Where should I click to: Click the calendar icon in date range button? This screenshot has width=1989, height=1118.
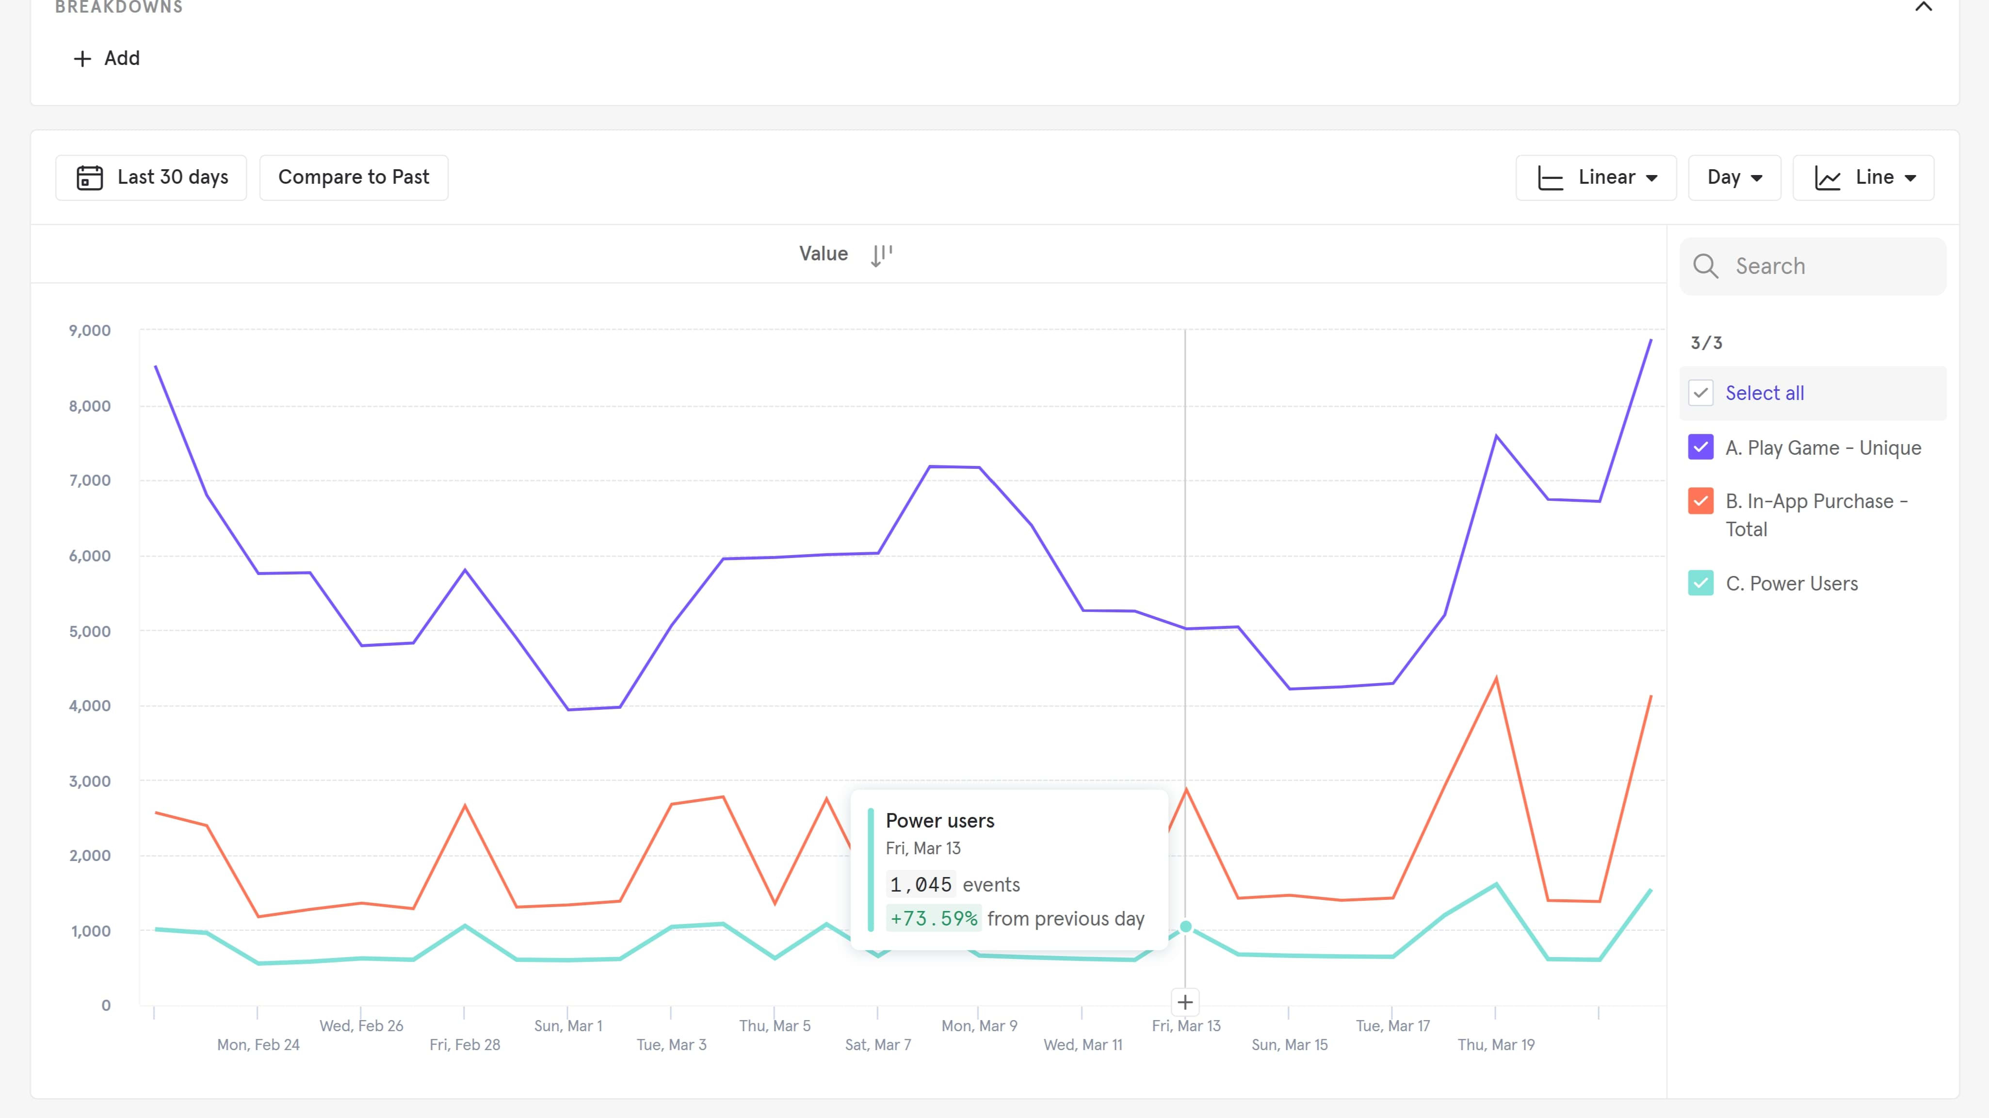(x=90, y=177)
